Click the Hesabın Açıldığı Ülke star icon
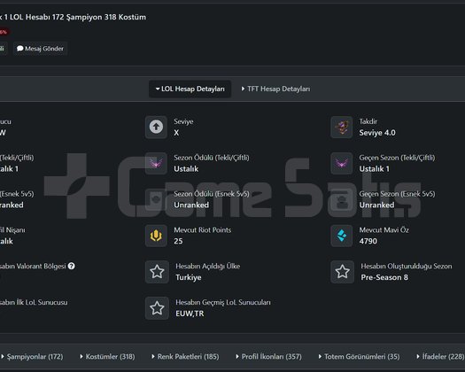The width and height of the screenshot is (465, 372). click(157, 272)
